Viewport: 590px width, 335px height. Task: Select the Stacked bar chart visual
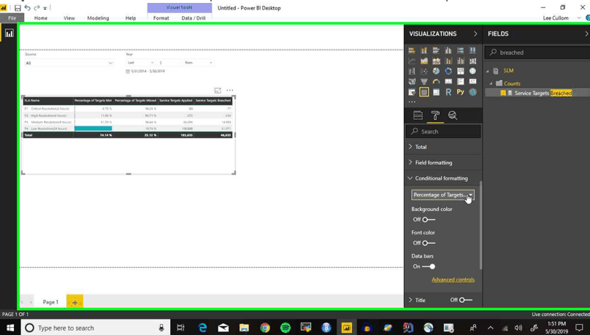point(412,50)
